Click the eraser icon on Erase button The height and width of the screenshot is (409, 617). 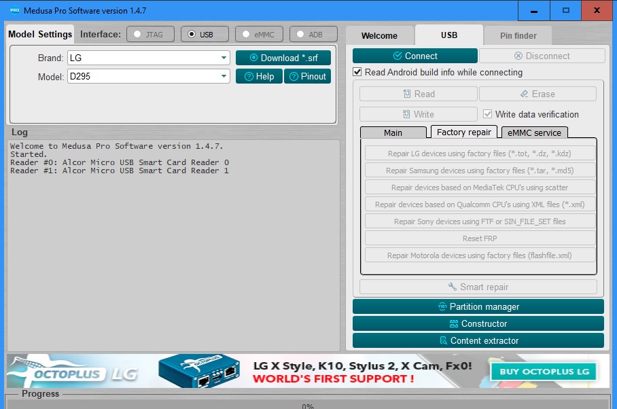pos(524,94)
